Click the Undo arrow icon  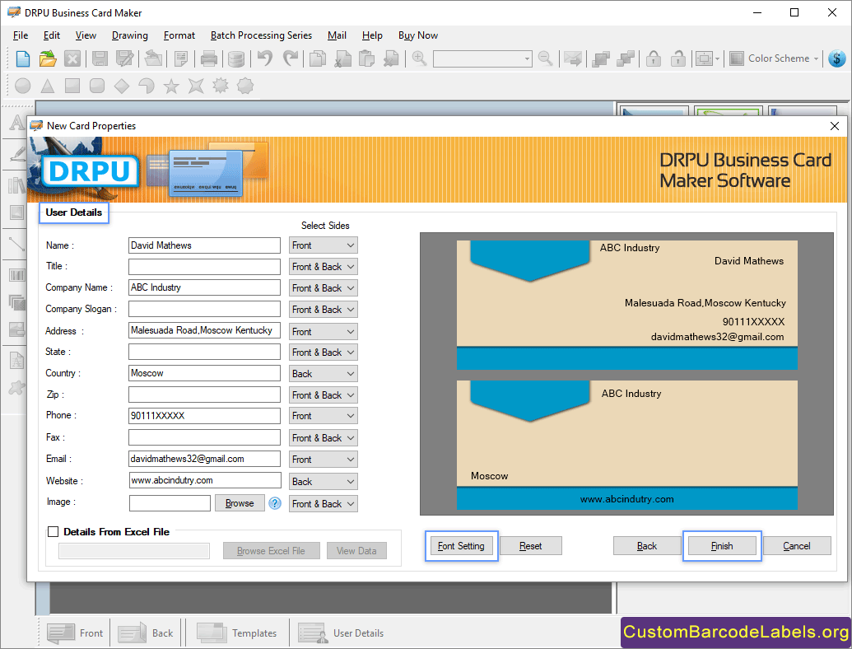point(265,58)
